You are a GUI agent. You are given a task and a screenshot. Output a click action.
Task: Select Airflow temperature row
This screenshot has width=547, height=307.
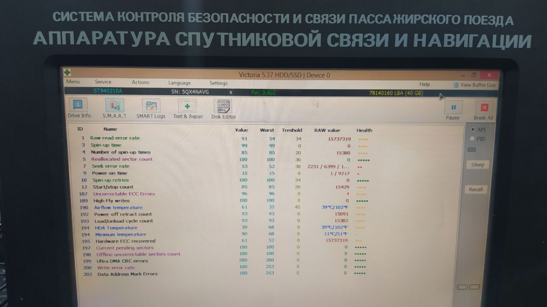[x=223, y=208]
